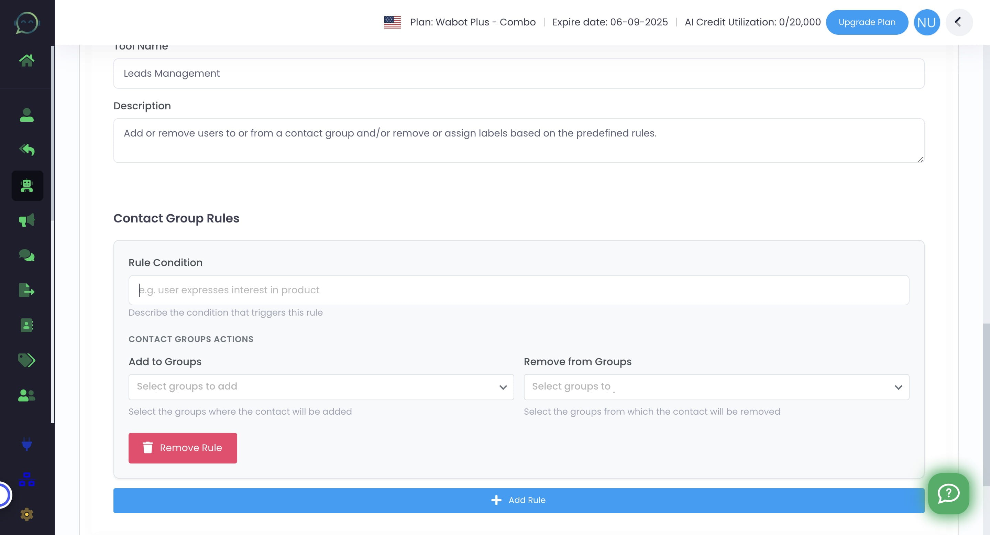Click the contact book sidebar icon
990x535 pixels.
(x=26, y=325)
